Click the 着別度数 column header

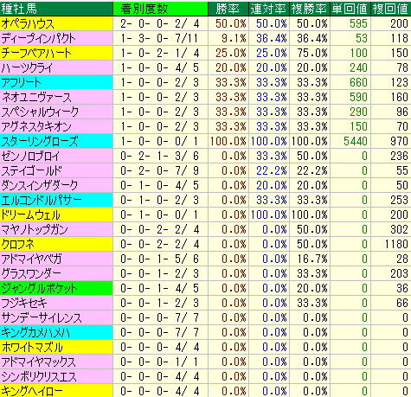tap(160, 9)
